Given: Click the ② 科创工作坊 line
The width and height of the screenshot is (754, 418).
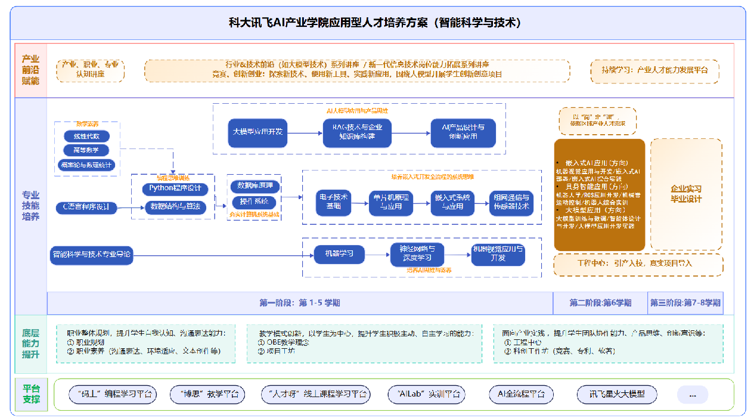Looking at the screenshot, I should (x=560, y=351).
